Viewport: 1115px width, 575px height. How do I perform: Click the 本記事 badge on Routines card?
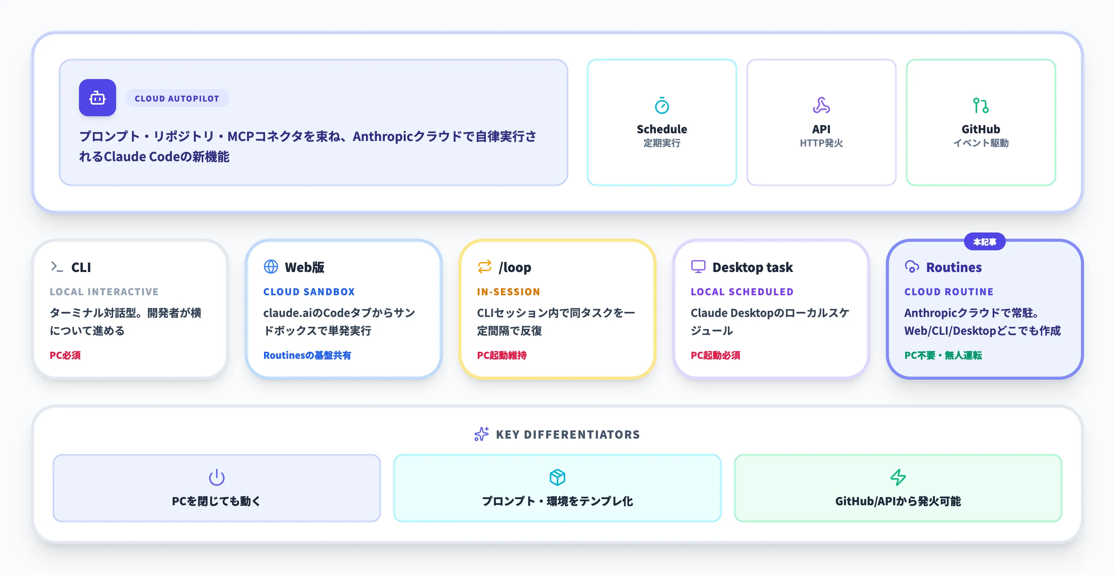pyautogui.click(x=984, y=242)
